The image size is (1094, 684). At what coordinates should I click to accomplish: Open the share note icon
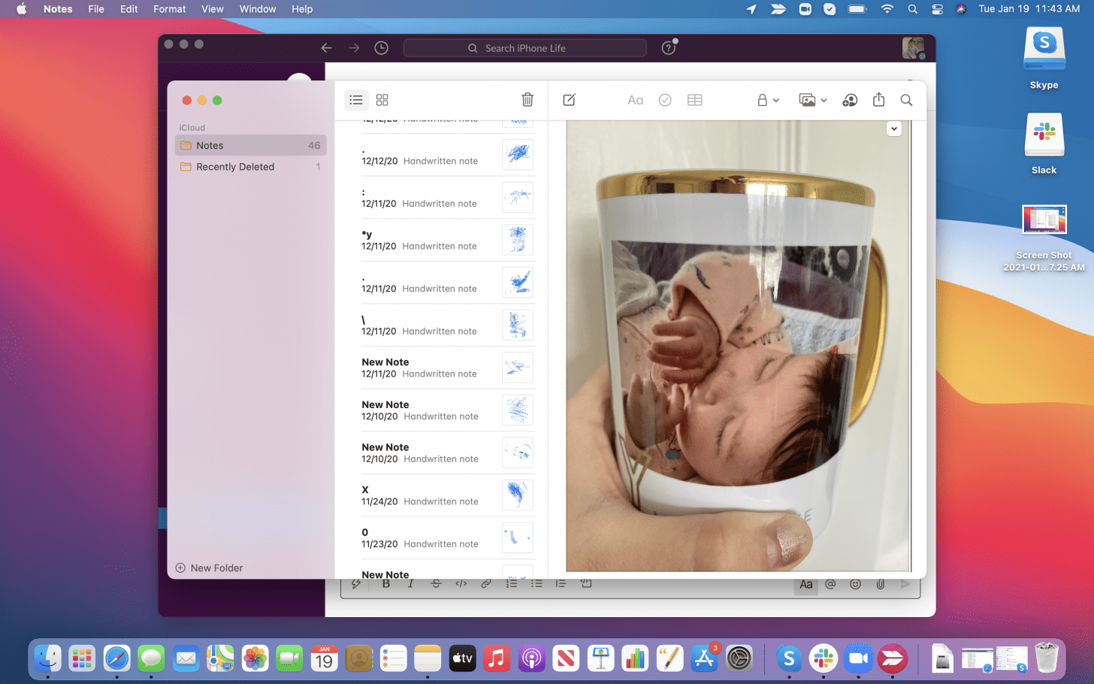pyautogui.click(x=878, y=100)
